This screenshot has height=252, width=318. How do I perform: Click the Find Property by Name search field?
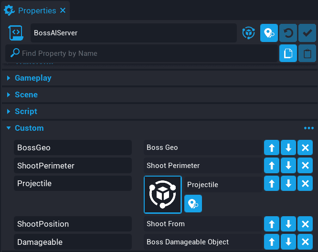pos(143,53)
